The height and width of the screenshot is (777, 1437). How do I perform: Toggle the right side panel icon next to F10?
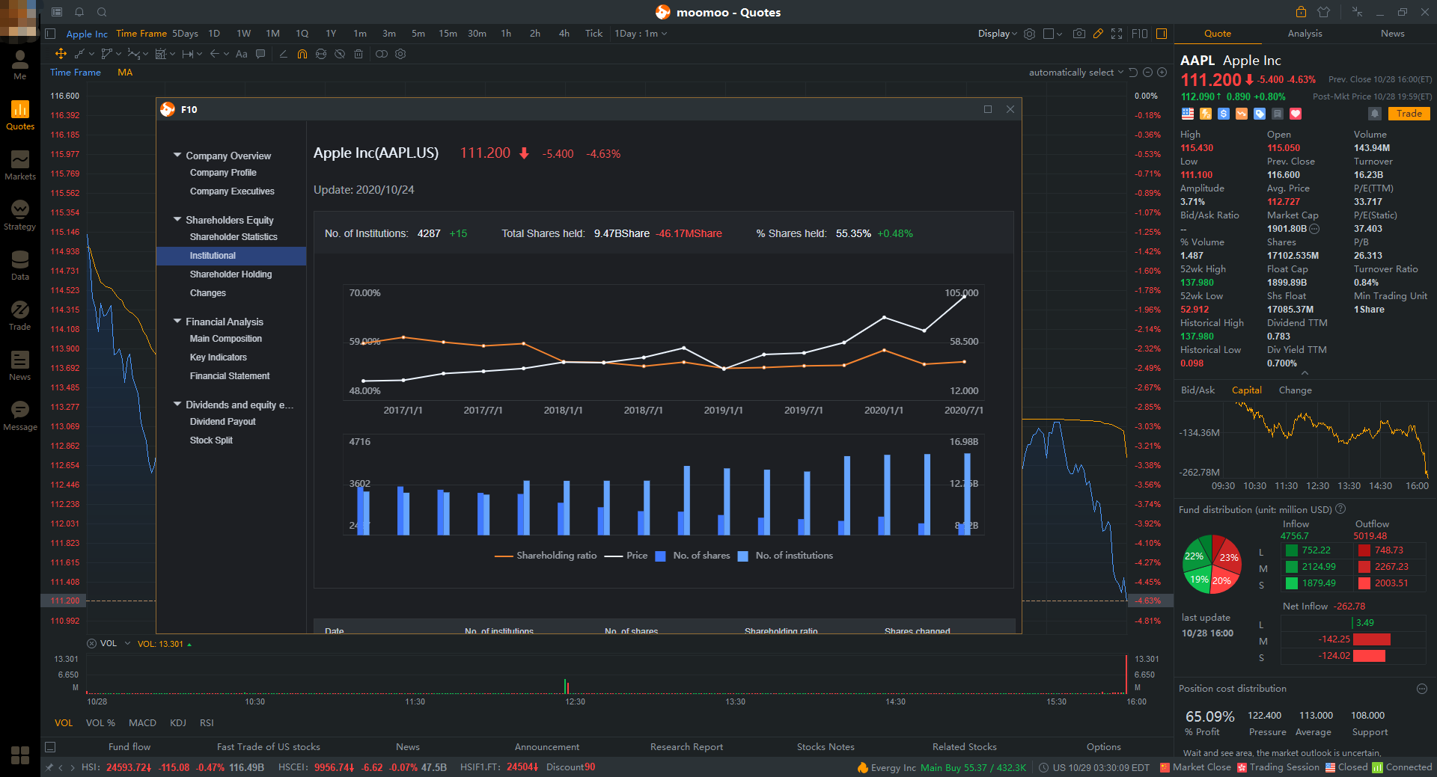pyautogui.click(x=1162, y=34)
